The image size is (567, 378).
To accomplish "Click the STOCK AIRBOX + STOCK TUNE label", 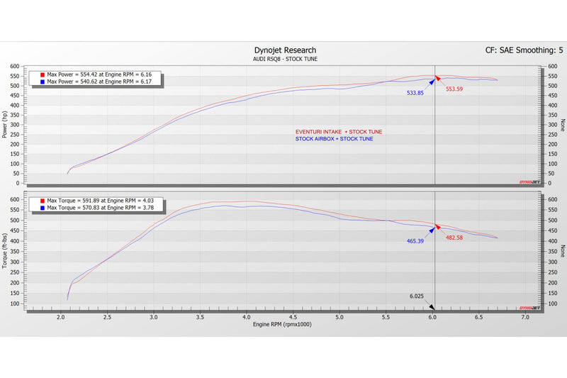I will tap(333, 139).
